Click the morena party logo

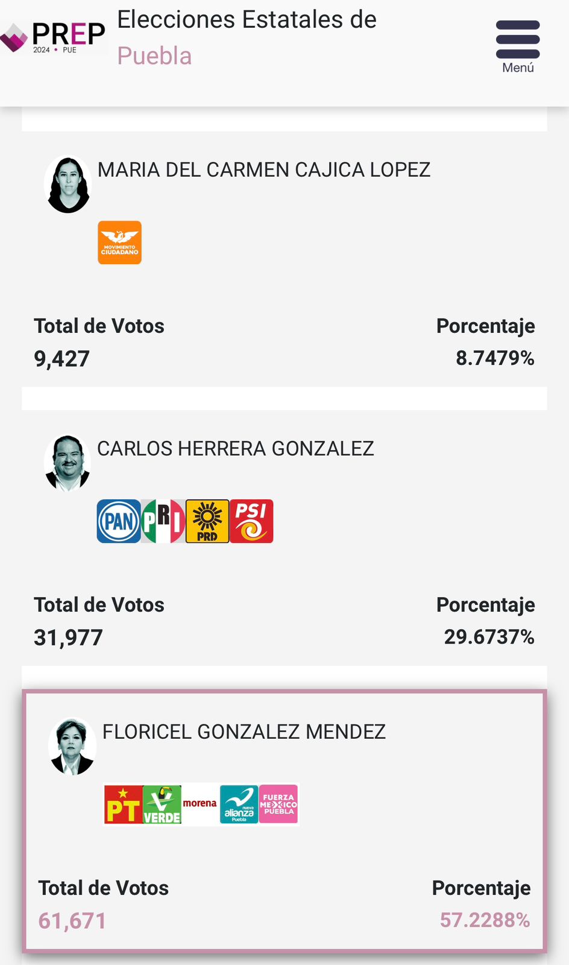click(x=200, y=805)
